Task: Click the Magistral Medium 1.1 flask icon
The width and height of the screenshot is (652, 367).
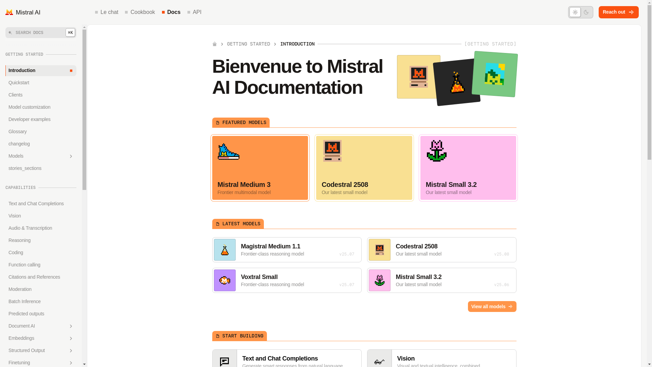Action: click(224, 250)
